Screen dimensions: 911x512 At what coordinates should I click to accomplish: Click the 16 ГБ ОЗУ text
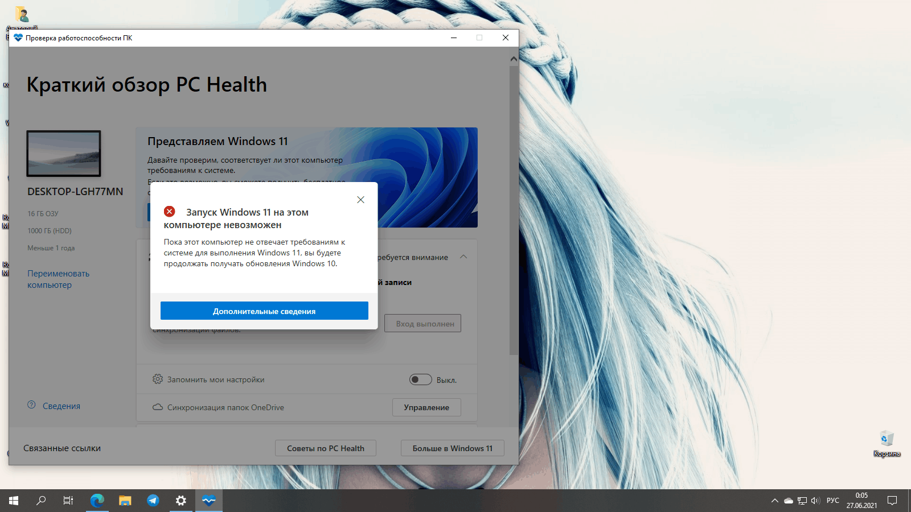(x=43, y=214)
